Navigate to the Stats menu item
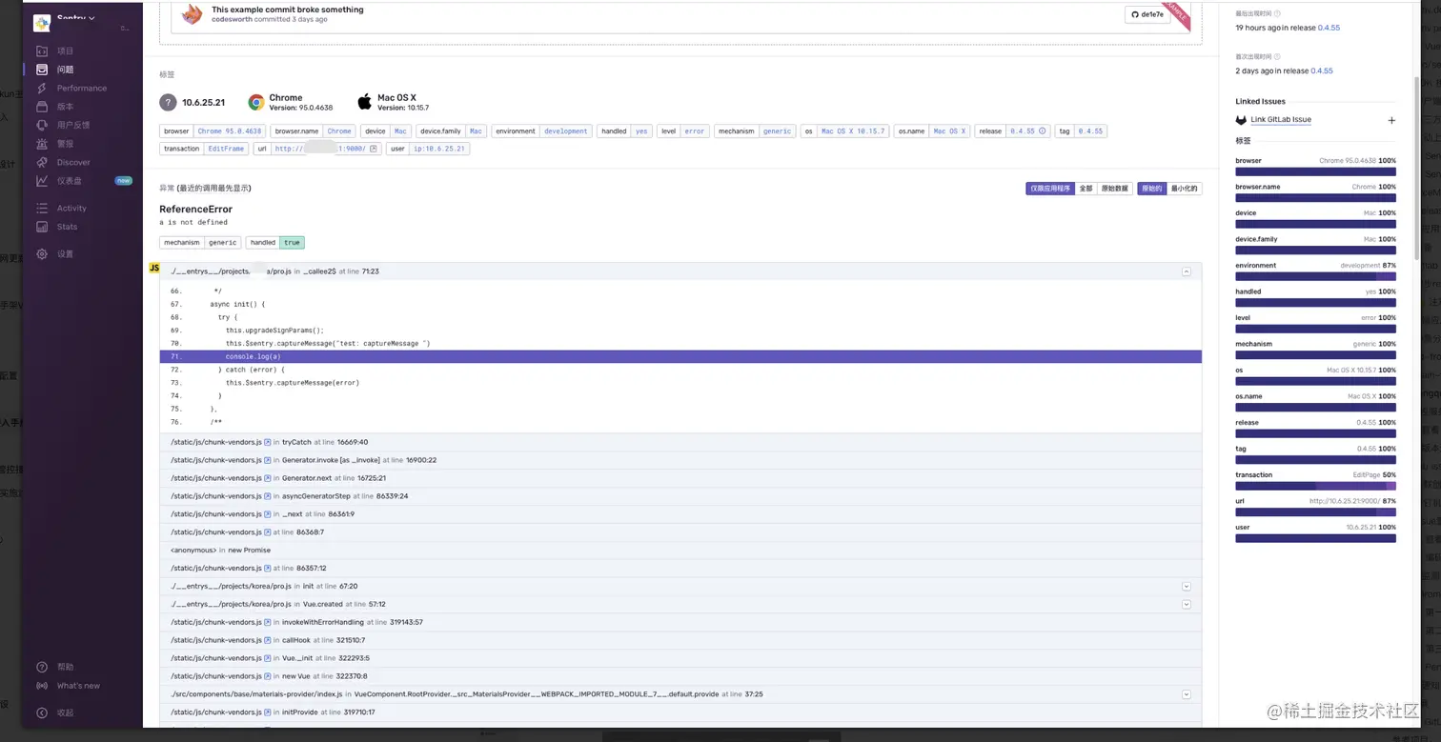This screenshot has height=742, width=1441. click(x=67, y=227)
